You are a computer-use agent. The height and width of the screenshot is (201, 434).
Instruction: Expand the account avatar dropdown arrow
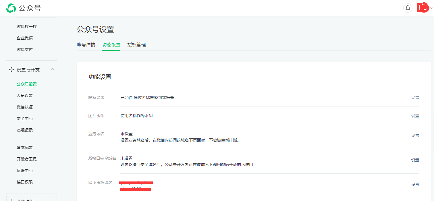(x=431, y=8)
